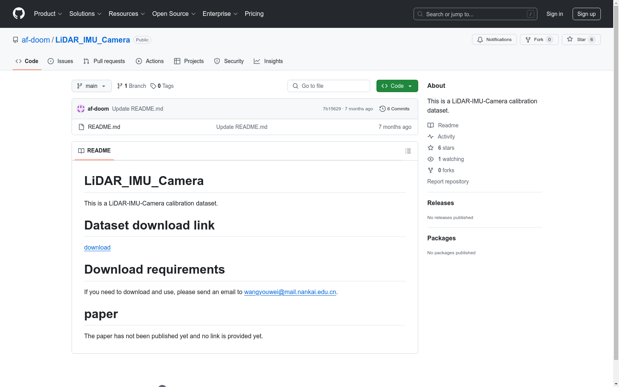This screenshot has width=619, height=387.
Task: Click the Readme book icon in About
Action: point(431,125)
